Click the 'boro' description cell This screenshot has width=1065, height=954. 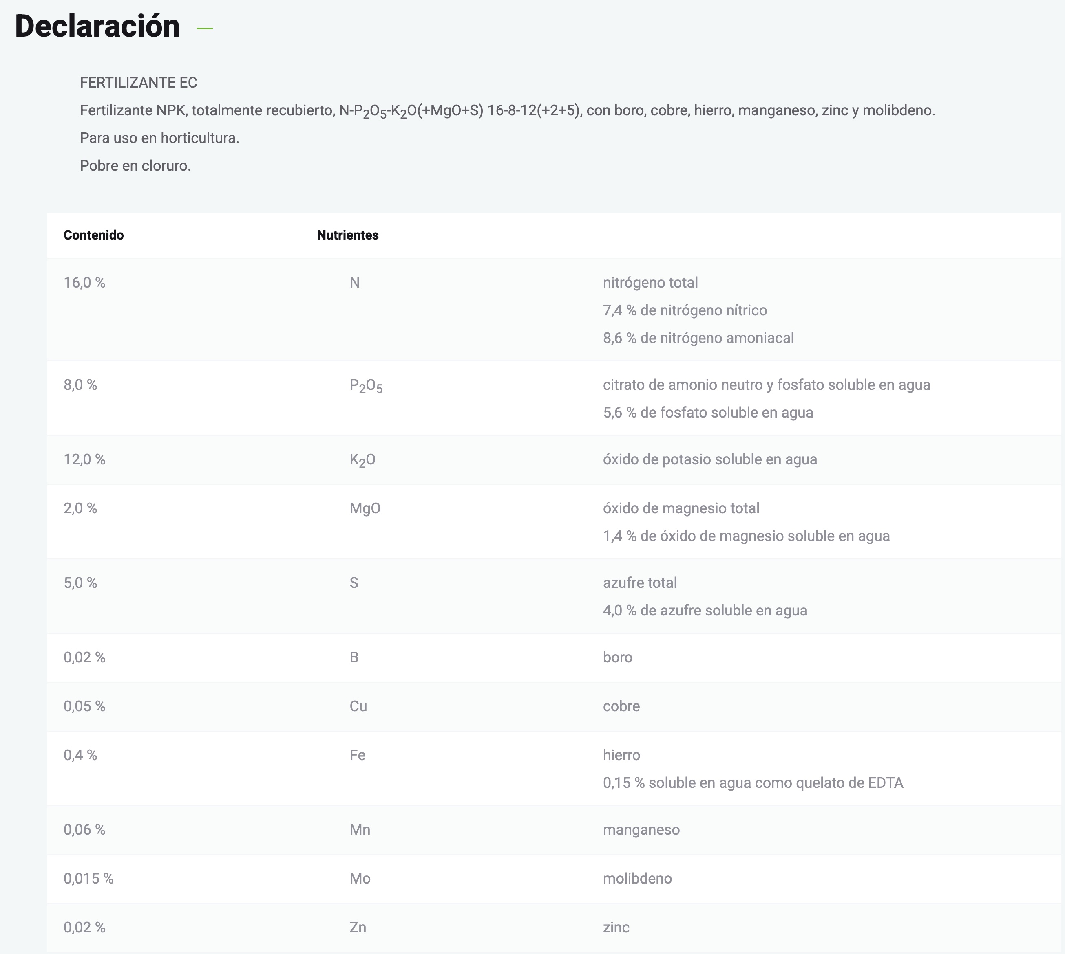617,657
